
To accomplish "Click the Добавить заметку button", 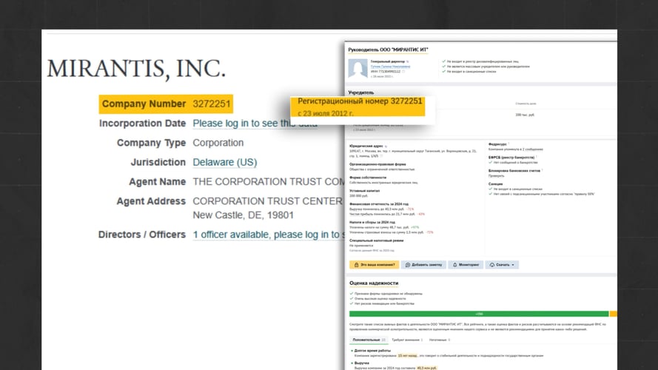I will tap(424, 264).
